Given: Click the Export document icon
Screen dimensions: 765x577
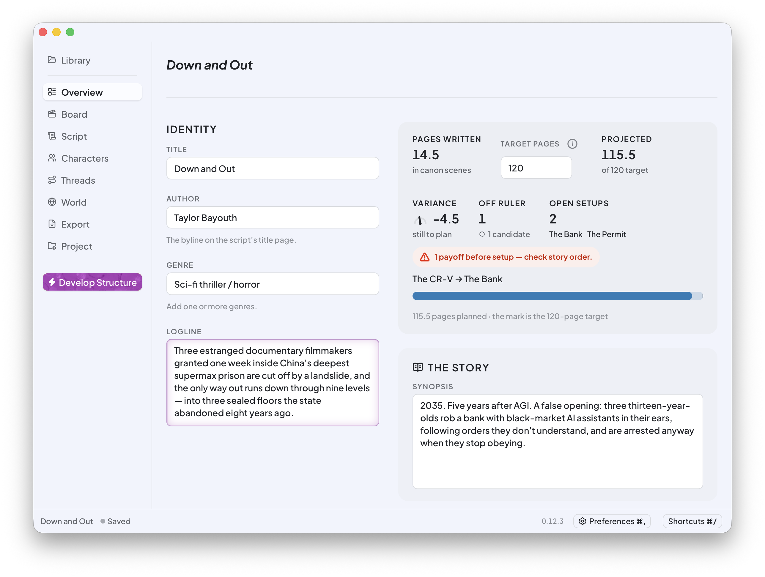Looking at the screenshot, I should [52, 224].
